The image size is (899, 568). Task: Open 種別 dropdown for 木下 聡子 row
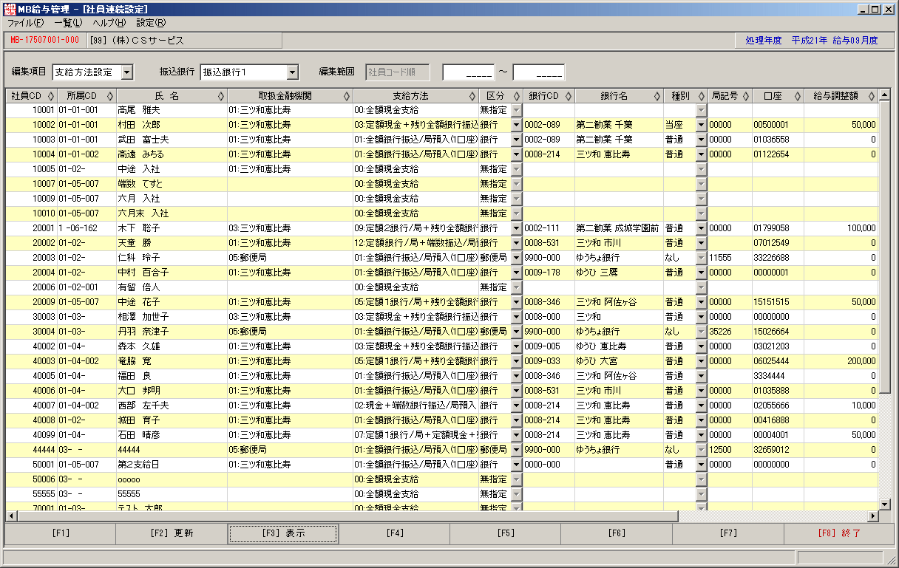click(x=701, y=228)
